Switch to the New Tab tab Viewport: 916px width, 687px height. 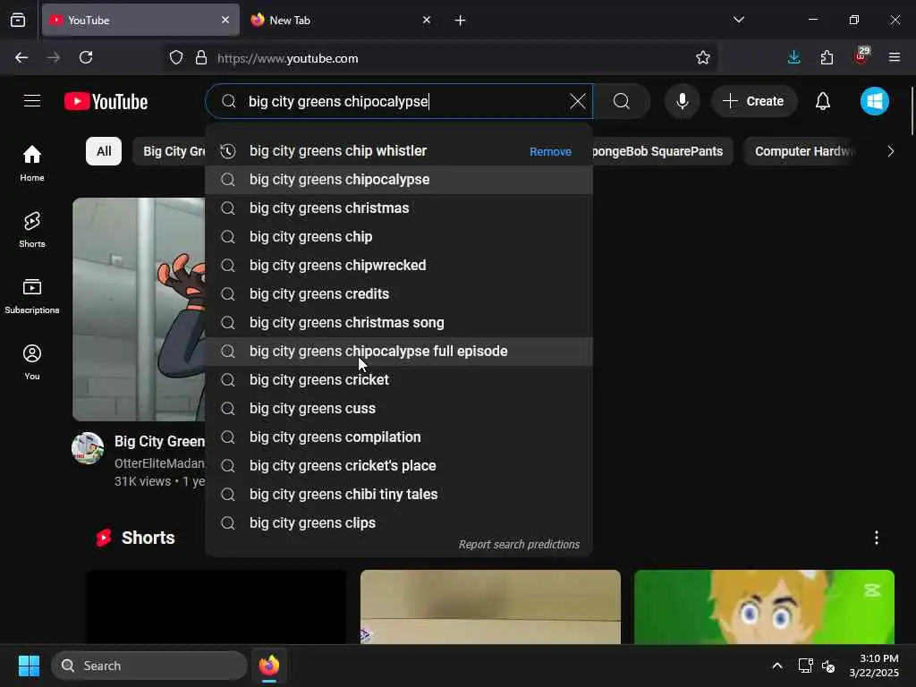click(x=342, y=21)
